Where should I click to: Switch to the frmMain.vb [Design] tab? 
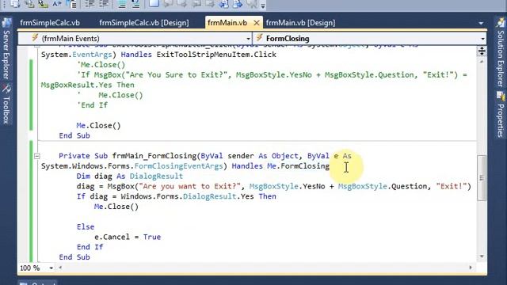[300, 23]
